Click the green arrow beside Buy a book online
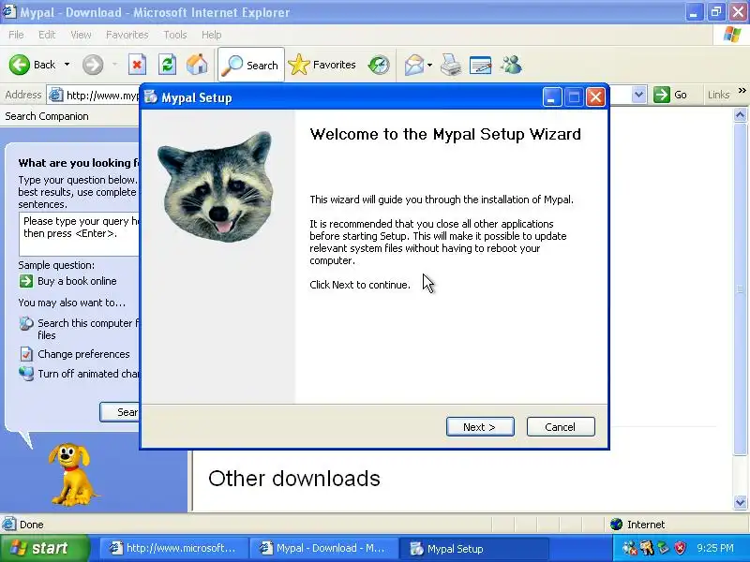Screen dimensions: 750x562 (x=26, y=281)
